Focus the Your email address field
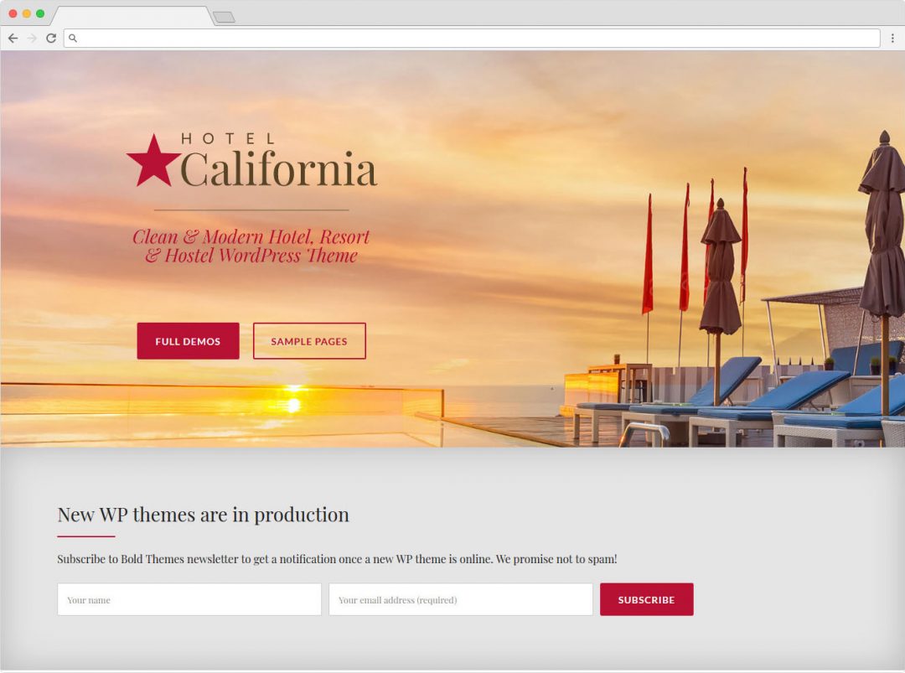Screen dimensions: 905x673 click(x=460, y=600)
